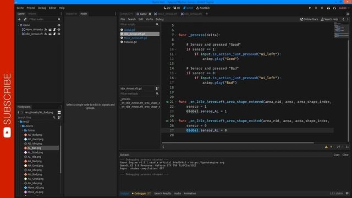Stop the running scene
The width and height of the screenshot is (352, 198).
322,8
